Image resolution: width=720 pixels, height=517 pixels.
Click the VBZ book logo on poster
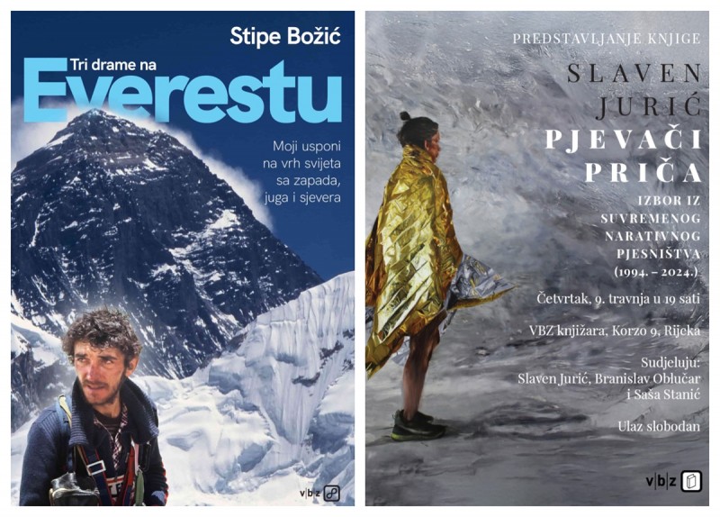(x=673, y=482)
